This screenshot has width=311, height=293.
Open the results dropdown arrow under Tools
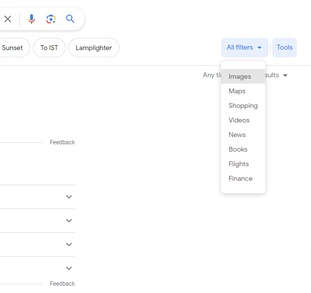coord(285,75)
